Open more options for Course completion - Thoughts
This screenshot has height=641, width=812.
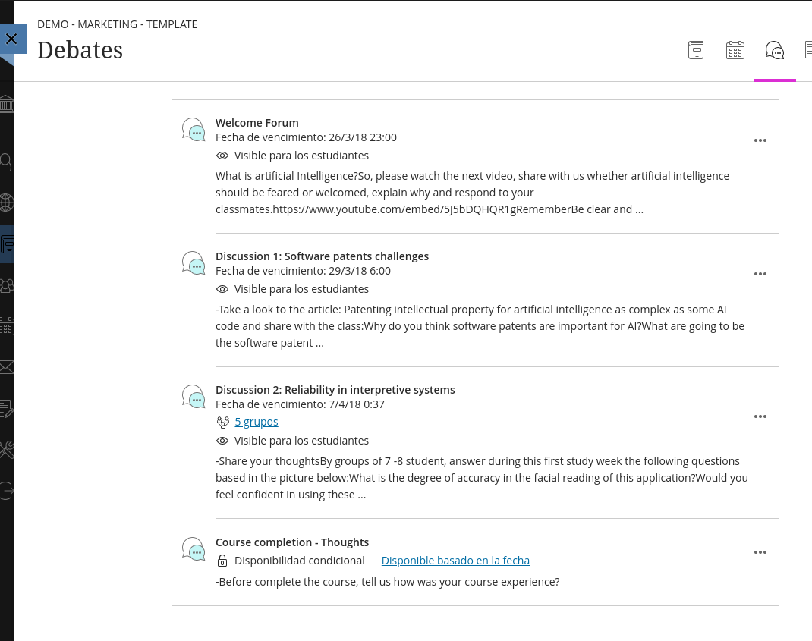[760, 552]
